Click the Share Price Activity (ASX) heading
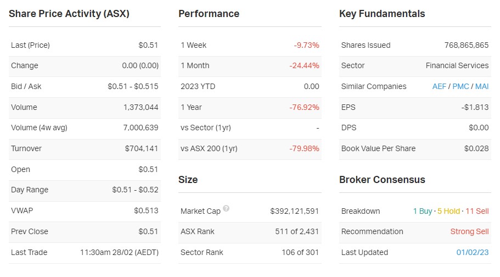This screenshot has width=500, height=277. [69, 14]
